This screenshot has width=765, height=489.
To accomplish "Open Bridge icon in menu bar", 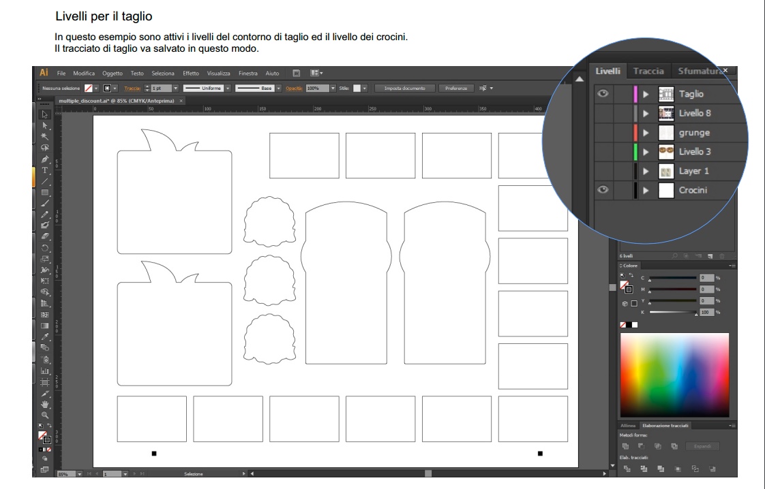I will pyautogui.click(x=296, y=73).
